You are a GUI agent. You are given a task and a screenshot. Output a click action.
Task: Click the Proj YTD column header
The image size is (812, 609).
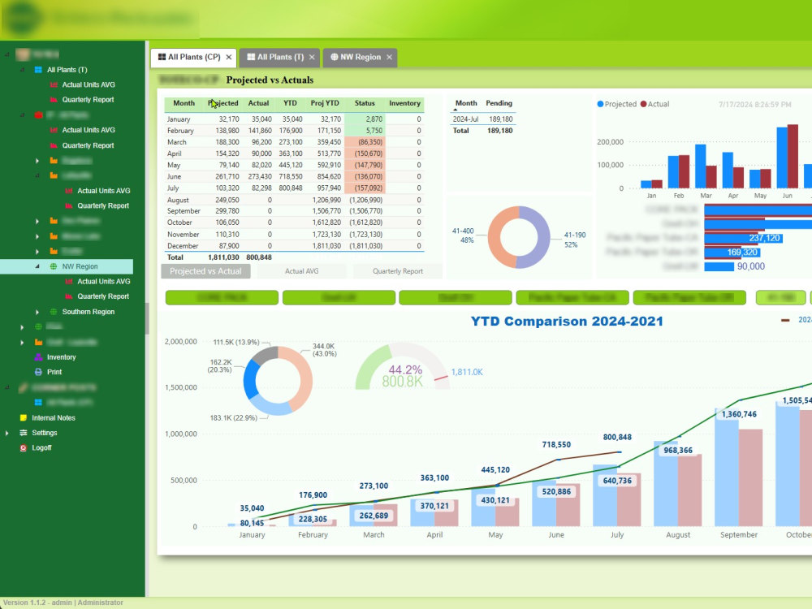coord(325,103)
